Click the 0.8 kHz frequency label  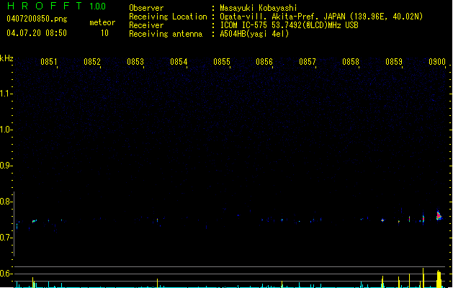coord(6,202)
